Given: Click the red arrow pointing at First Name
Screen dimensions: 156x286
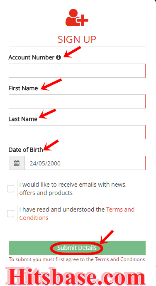Looking at the screenshot, I should pos(51,84).
